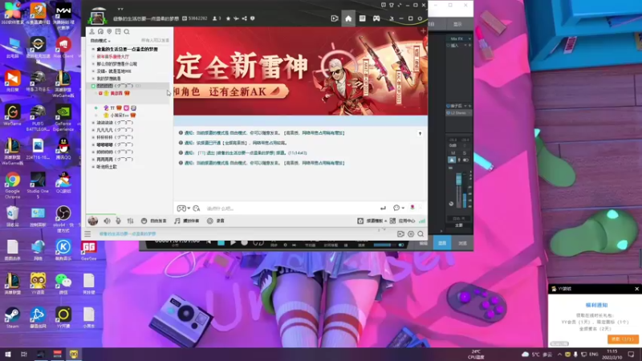The width and height of the screenshot is (642, 361).
Task: Open Google Chrome on the desktop
Action: tap(12, 185)
